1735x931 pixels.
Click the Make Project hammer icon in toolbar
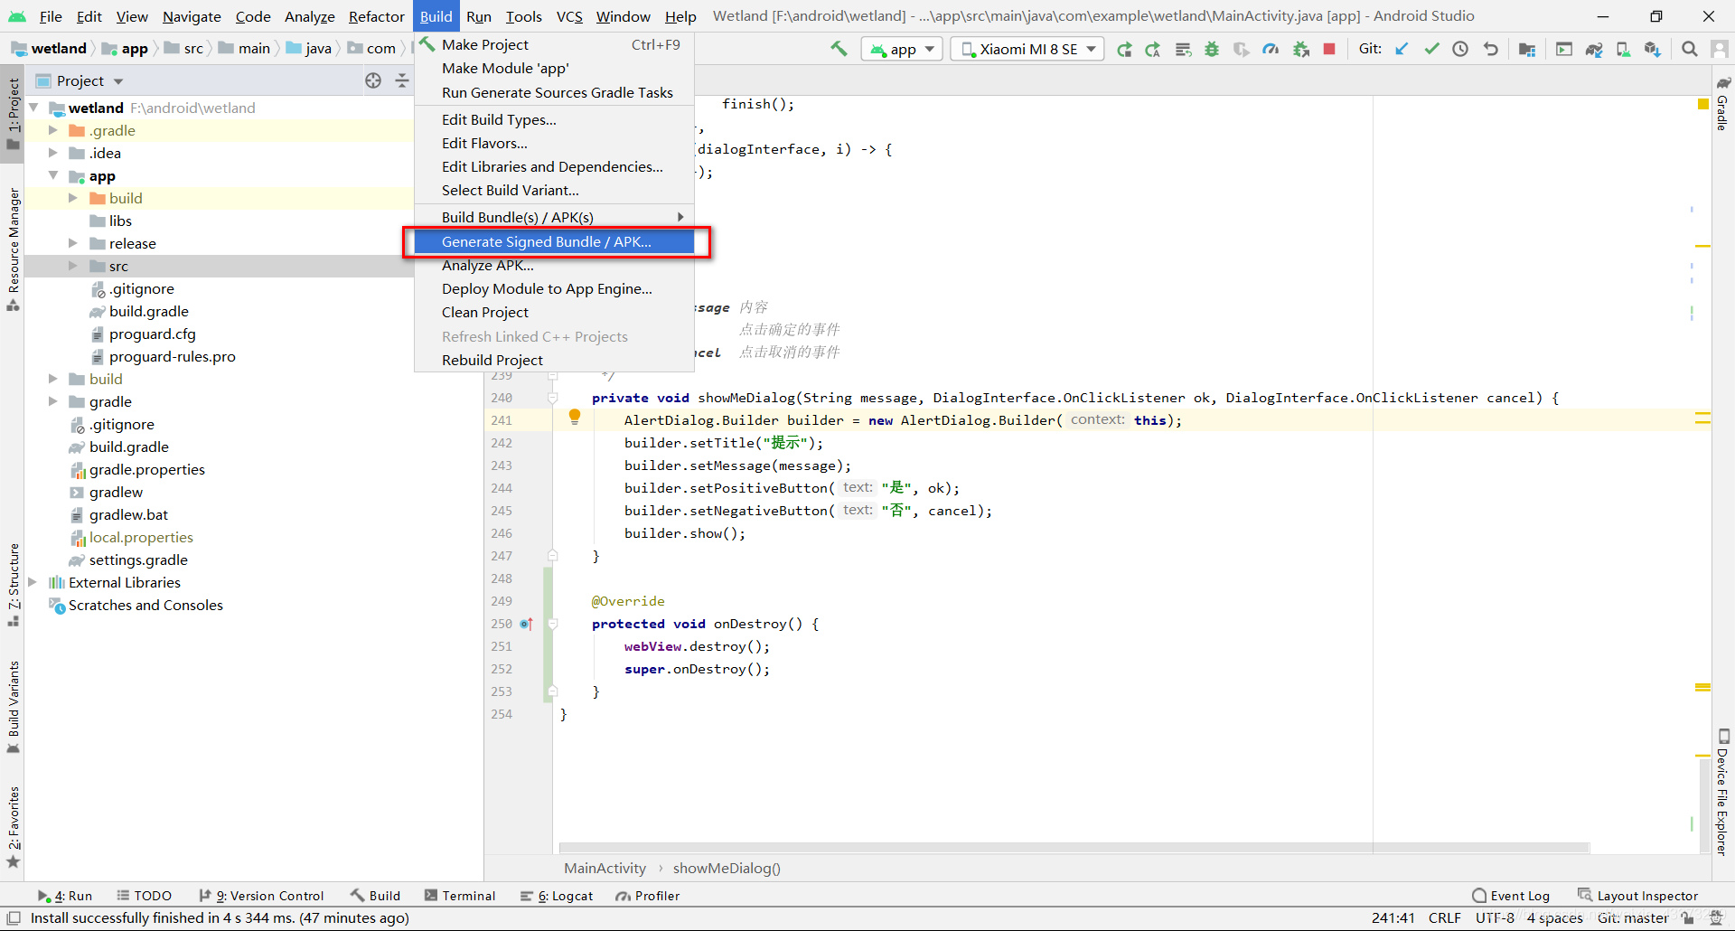point(839,49)
